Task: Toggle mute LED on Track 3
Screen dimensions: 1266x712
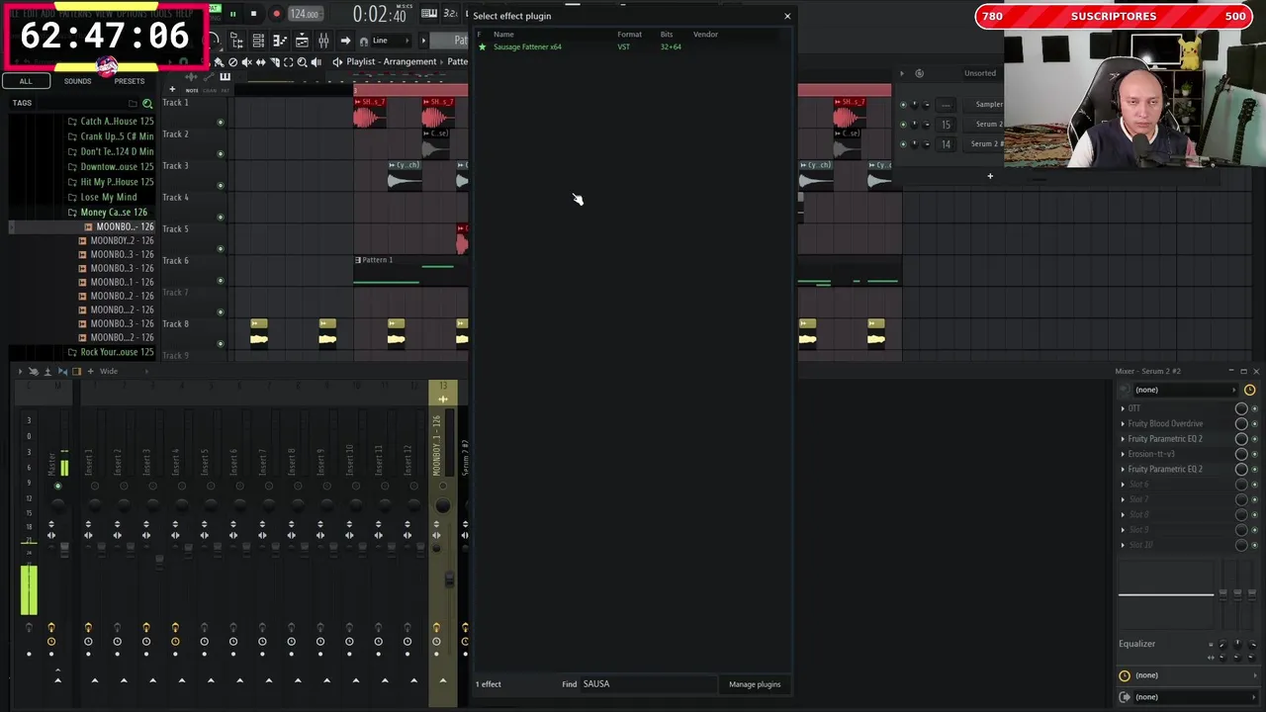Action: [x=221, y=185]
